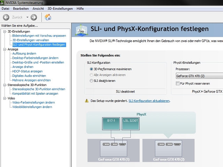
Task: Open Bildeinstellungen mit Vorschau anpassen
Action: (39, 36)
